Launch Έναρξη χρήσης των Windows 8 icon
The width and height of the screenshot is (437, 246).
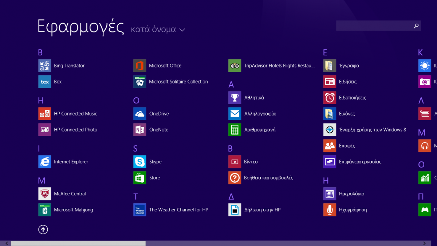[x=330, y=130]
